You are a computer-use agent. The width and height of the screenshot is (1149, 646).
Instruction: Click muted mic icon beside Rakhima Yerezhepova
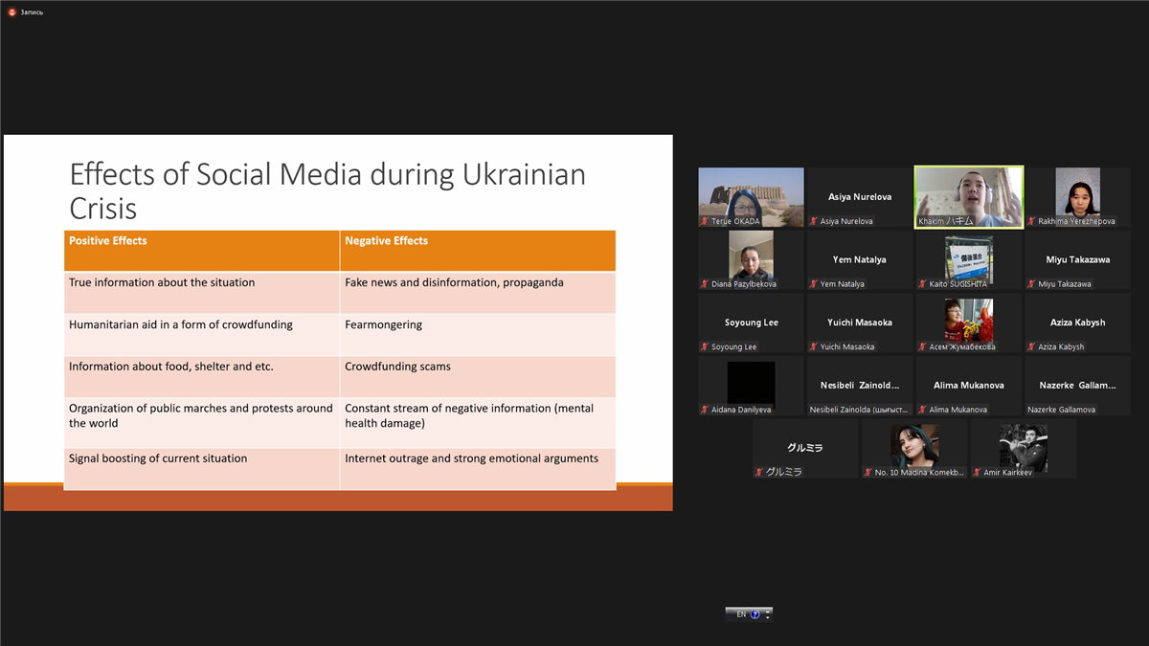pos(1031,221)
